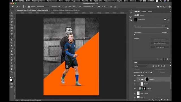
Task: Select the Eraser tool
Action: click(12, 46)
